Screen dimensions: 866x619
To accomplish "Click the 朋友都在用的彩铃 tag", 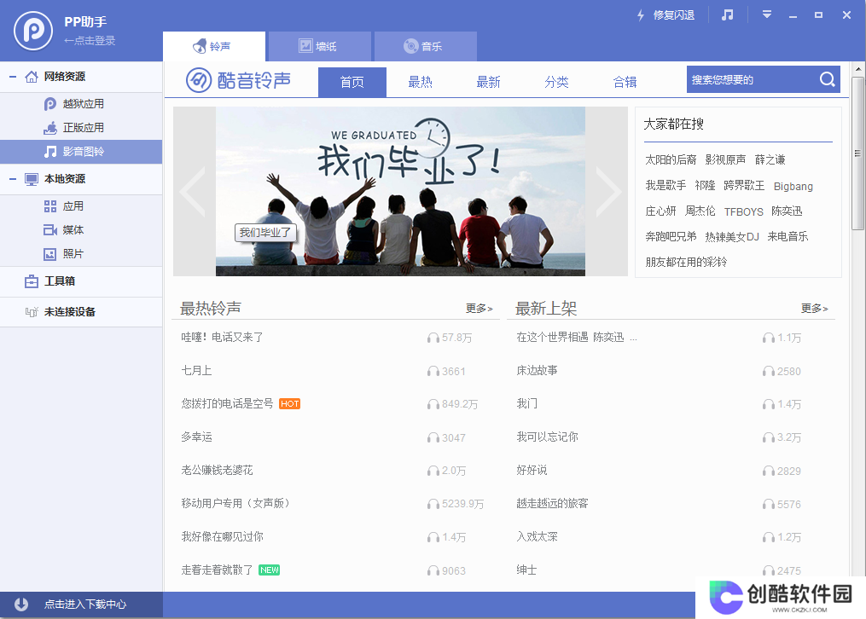I will click(x=686, y=262).
